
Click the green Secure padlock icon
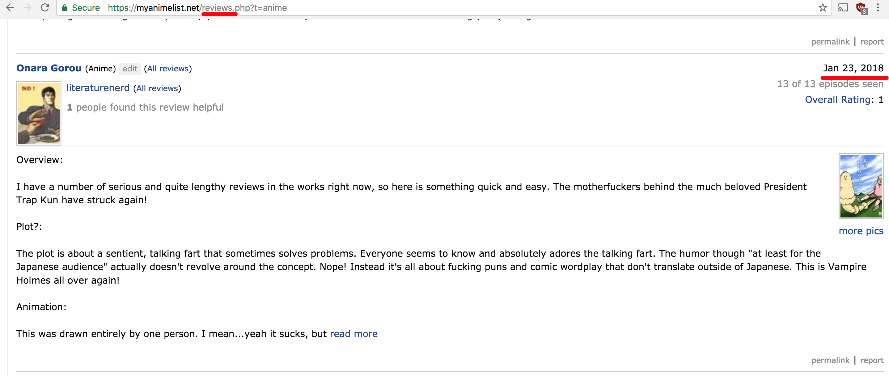pos(65,8)
